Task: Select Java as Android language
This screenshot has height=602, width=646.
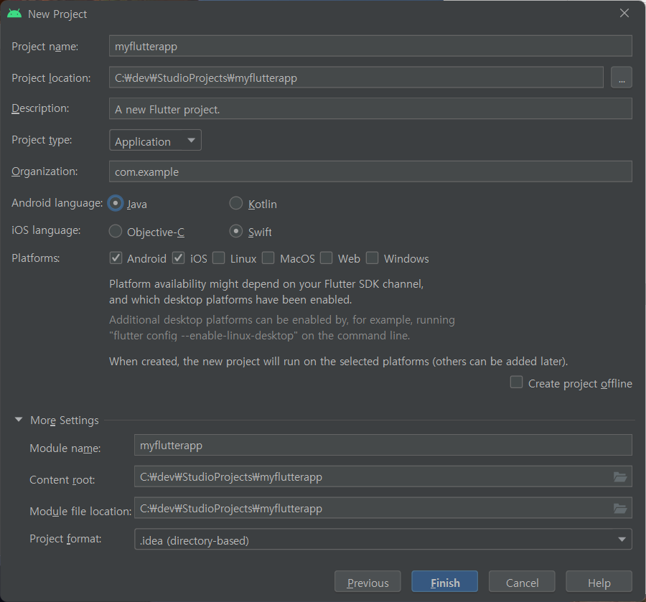Action: tap(116, 203)
